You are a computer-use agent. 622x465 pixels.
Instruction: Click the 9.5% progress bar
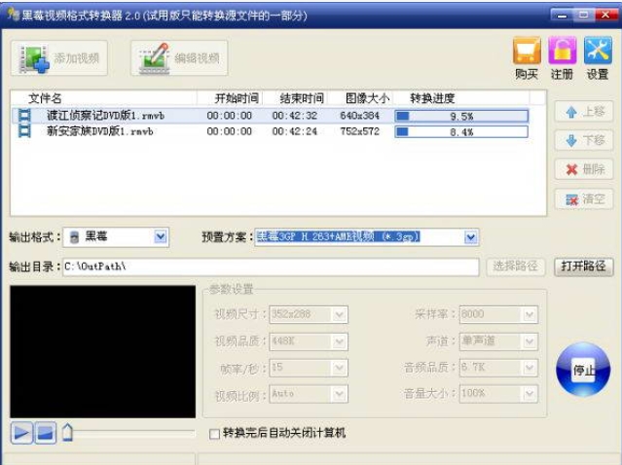click(x=461, y=116)
